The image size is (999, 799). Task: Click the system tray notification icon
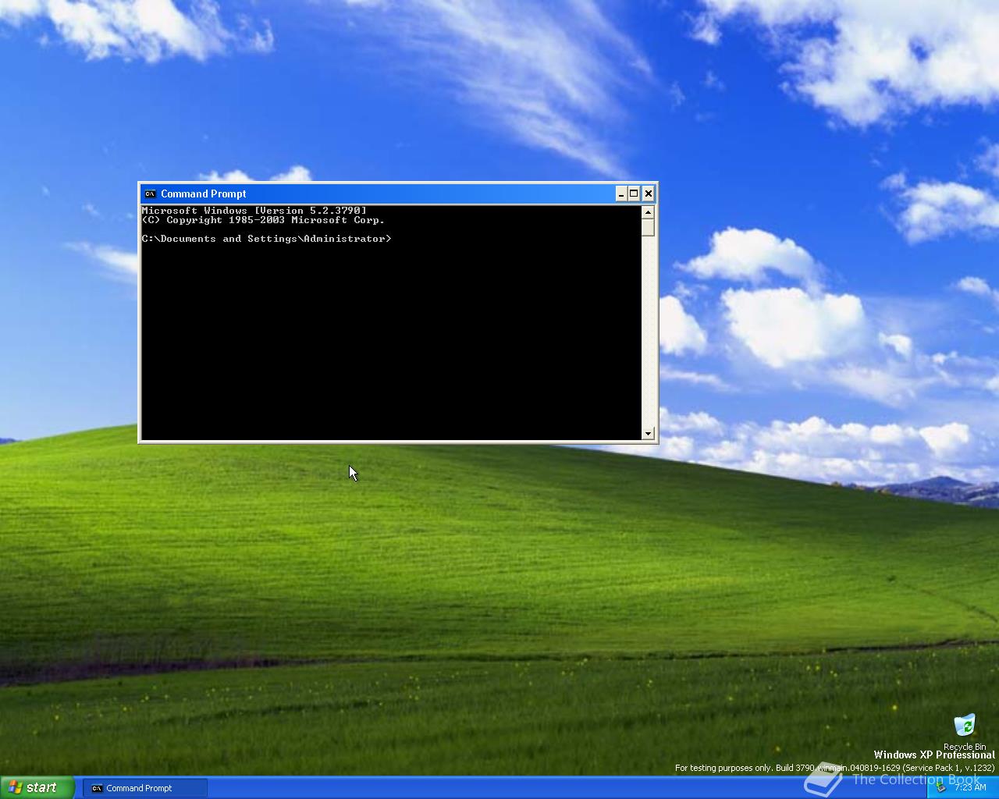(x=940, y=787)
